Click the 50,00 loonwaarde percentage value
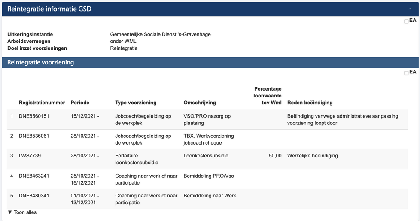The image size is (420, 221). (x=275, y=156)
